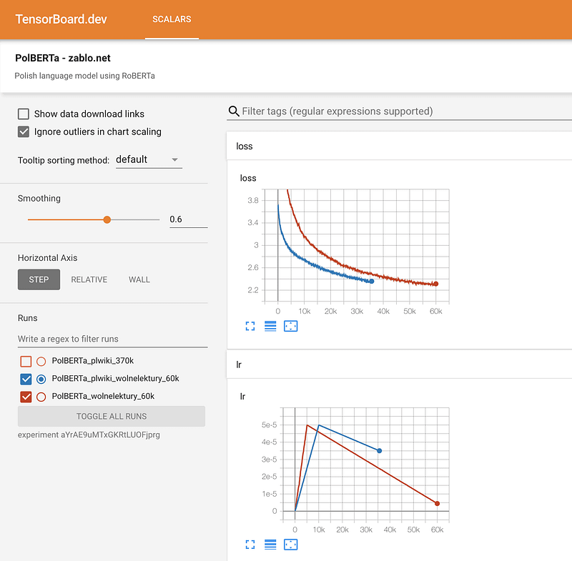Fit loss chart domain to data
This screenshot has height=561, width=572.
[290, 326]
